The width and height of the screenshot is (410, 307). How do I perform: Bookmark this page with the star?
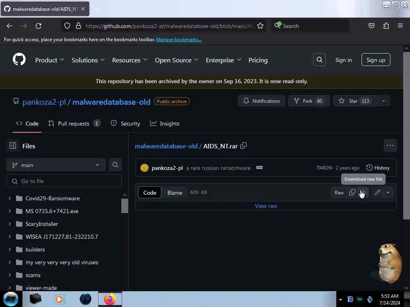(260, 26)
